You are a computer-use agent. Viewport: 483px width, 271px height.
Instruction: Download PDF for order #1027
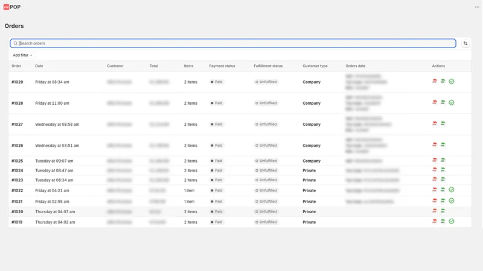coord(435,124)
